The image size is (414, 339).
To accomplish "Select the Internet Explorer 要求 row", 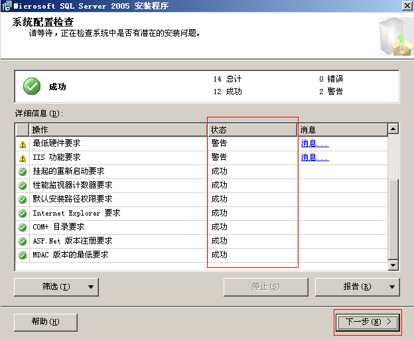I will pos(202,214).
